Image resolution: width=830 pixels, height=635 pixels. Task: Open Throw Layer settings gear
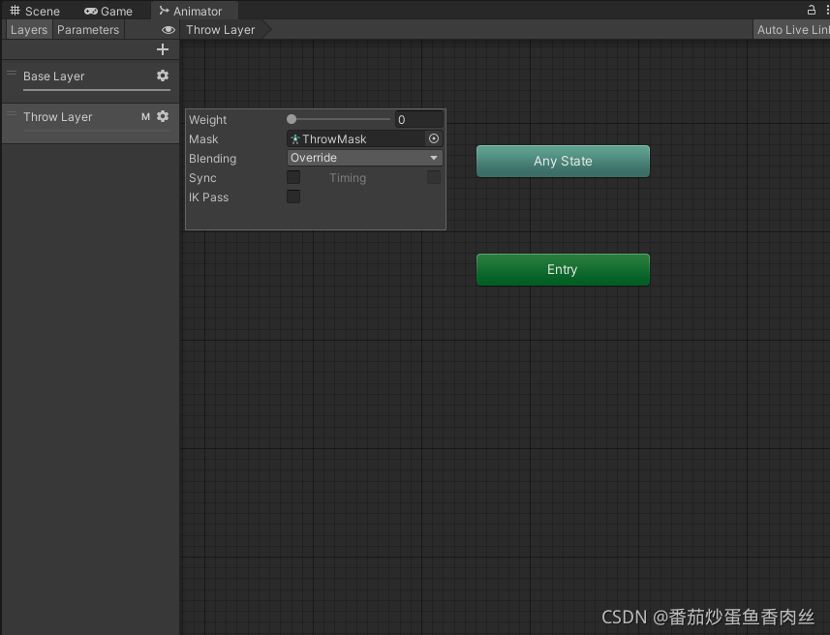click(163, 116)
